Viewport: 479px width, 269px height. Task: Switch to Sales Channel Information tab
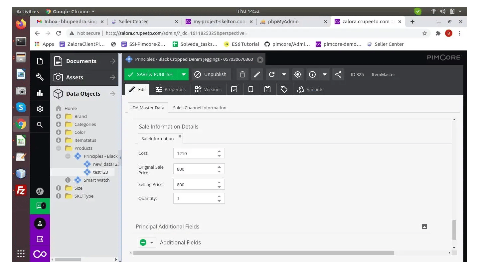coord(200,108)
